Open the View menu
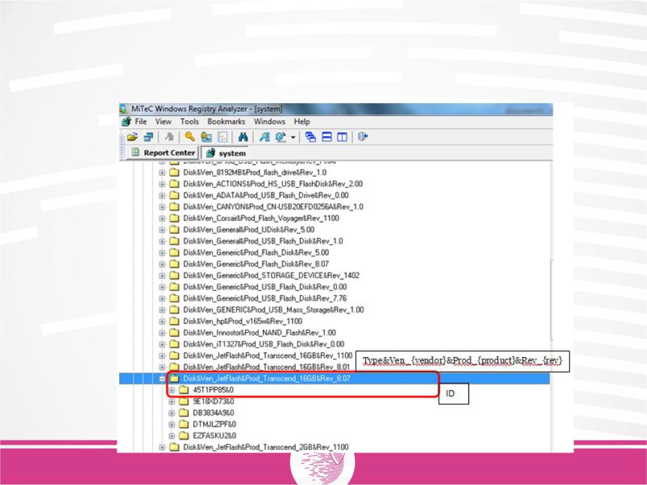 point(163,122)
